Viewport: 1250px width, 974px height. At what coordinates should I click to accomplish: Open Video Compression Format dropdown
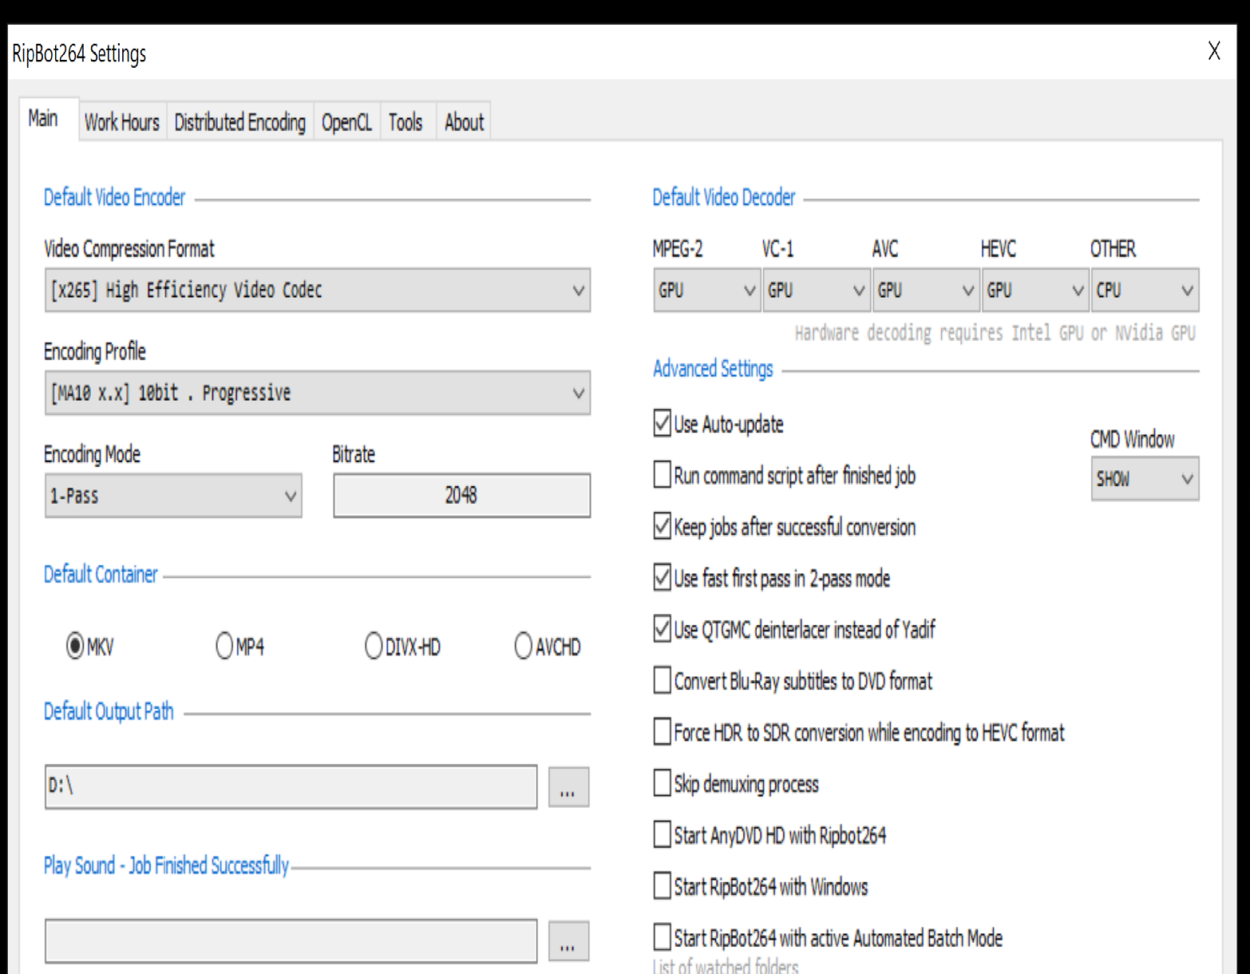click(x=317, y=290)
